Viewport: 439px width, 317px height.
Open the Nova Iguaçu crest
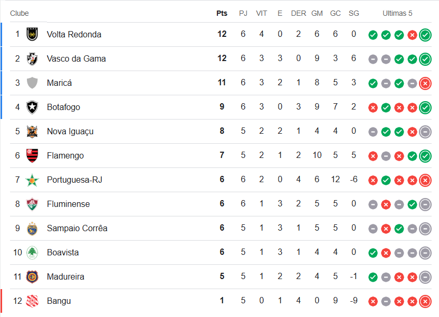coord(32,131)
